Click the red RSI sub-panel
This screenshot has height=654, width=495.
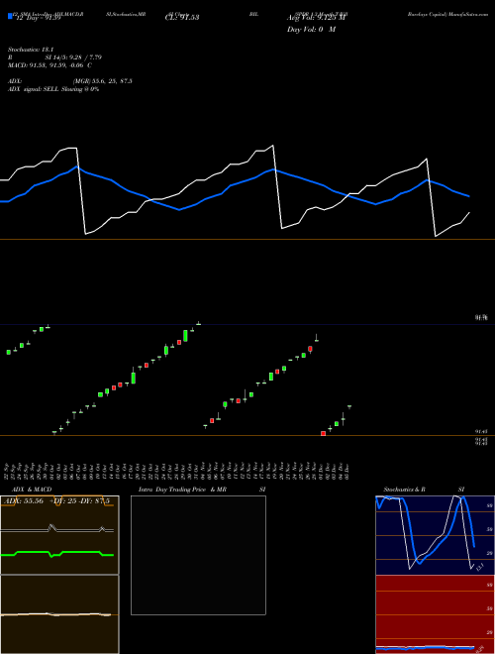[435, 614]
